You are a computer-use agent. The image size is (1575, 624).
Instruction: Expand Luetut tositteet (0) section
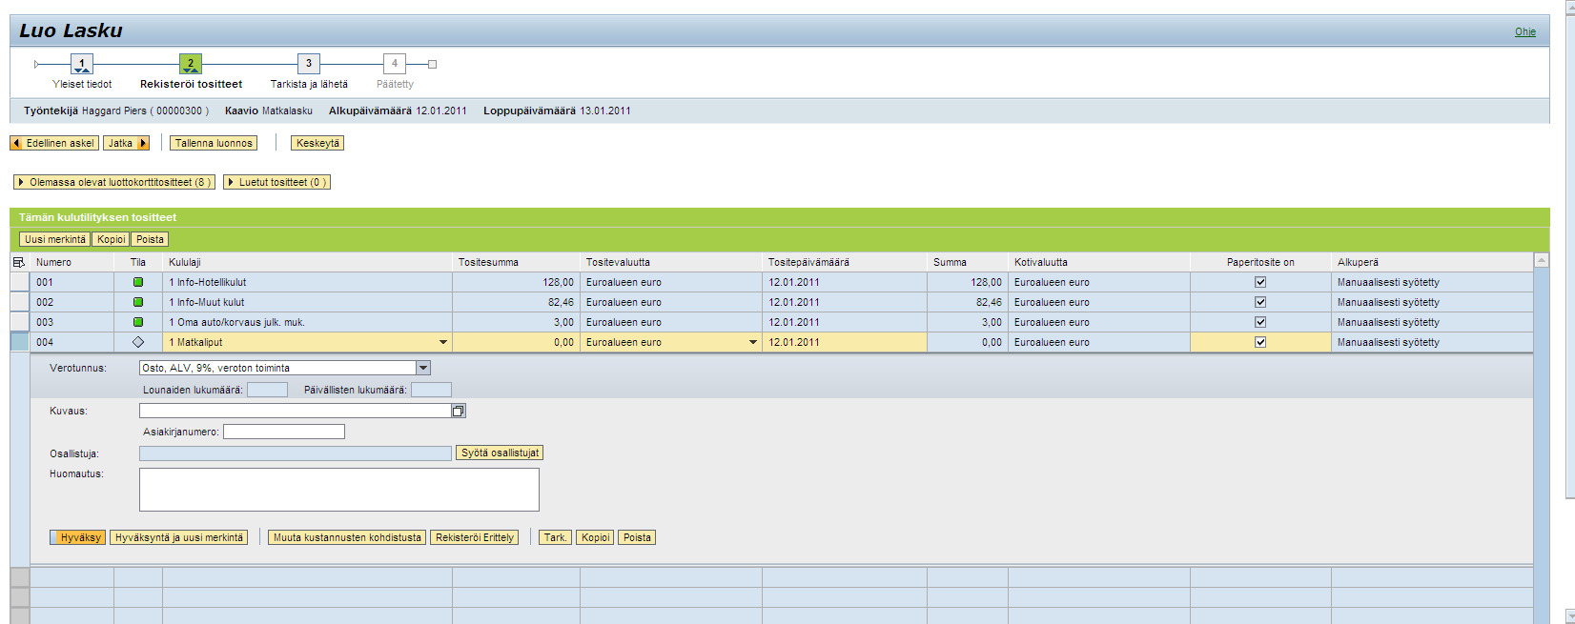[x=276, y=182]
